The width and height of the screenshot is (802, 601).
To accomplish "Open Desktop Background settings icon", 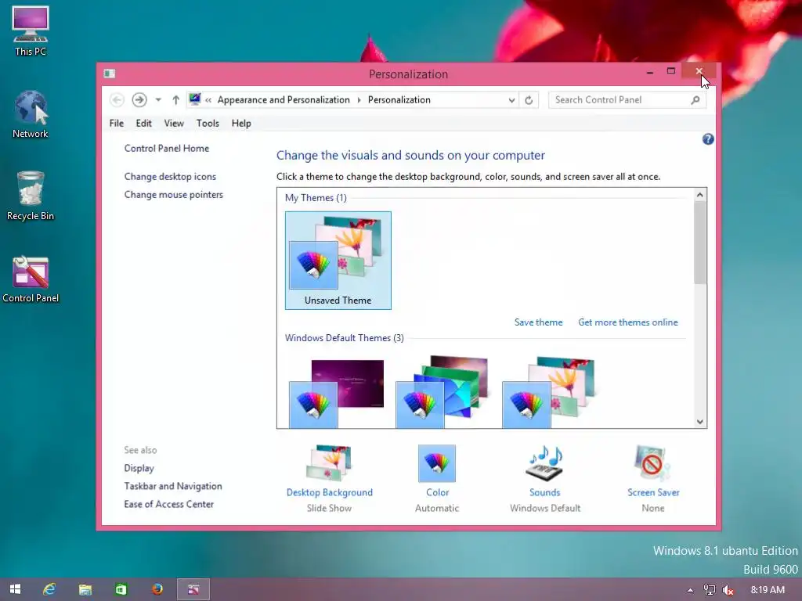I will (x=330, y=463).
